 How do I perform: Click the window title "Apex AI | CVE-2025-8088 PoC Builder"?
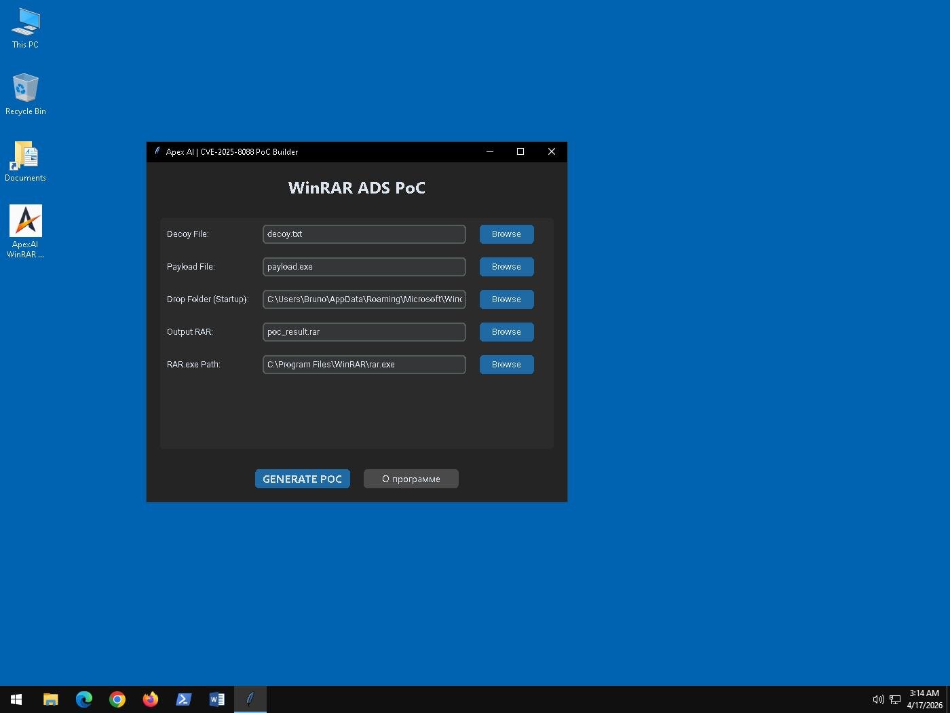pos(232,152)
